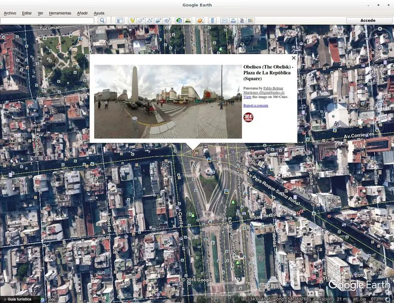Expand the Guía turística panel

(18, 299)
